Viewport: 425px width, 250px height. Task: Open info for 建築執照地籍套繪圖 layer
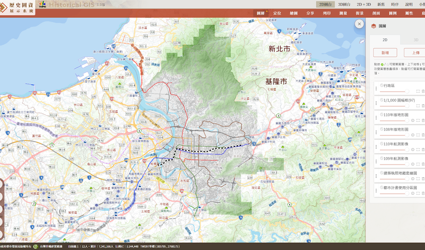[x=413, y=179]
